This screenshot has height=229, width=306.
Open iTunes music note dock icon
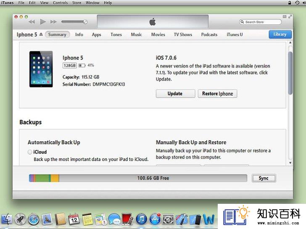click(x=141, y=219)
